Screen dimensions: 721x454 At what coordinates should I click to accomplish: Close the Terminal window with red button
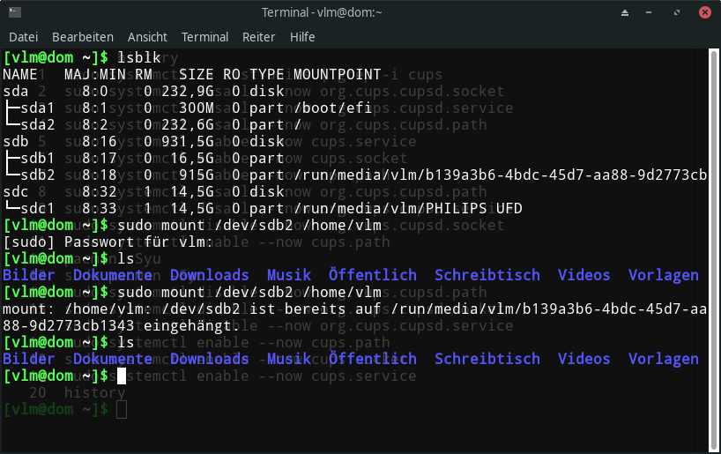[x=707, y=12]
